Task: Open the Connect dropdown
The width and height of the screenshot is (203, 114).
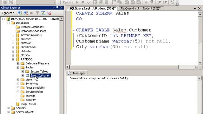Action: click(x=8, y=13)
